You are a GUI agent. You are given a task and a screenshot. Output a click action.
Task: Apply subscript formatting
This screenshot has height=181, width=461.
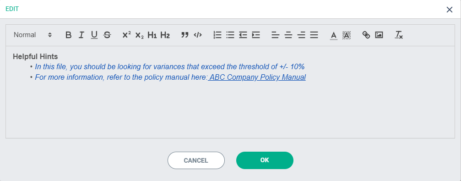click(x=139, y=35)
